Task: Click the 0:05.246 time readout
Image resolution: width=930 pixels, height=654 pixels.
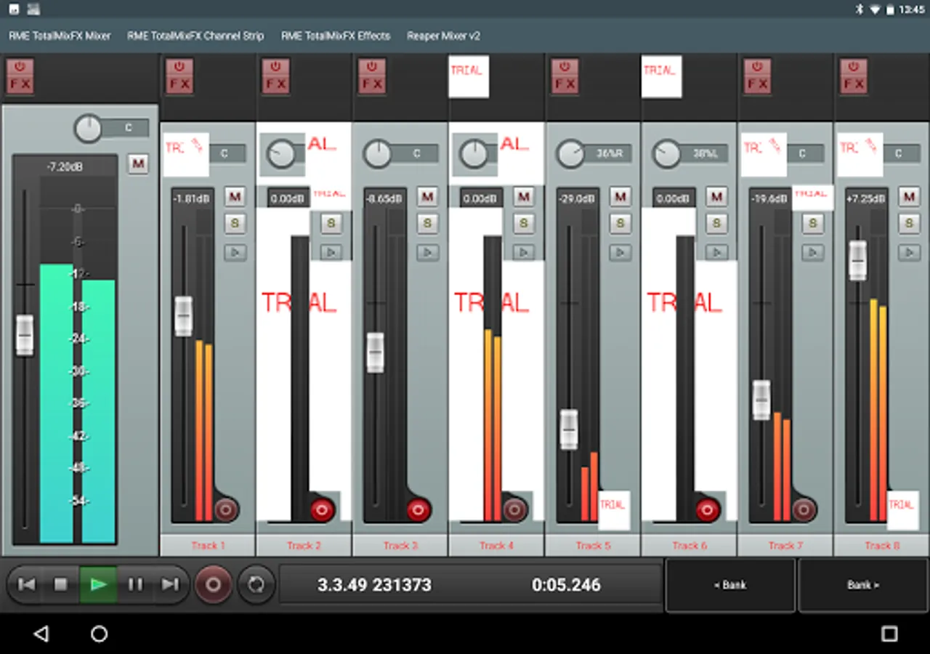Action: coord(566,585)
